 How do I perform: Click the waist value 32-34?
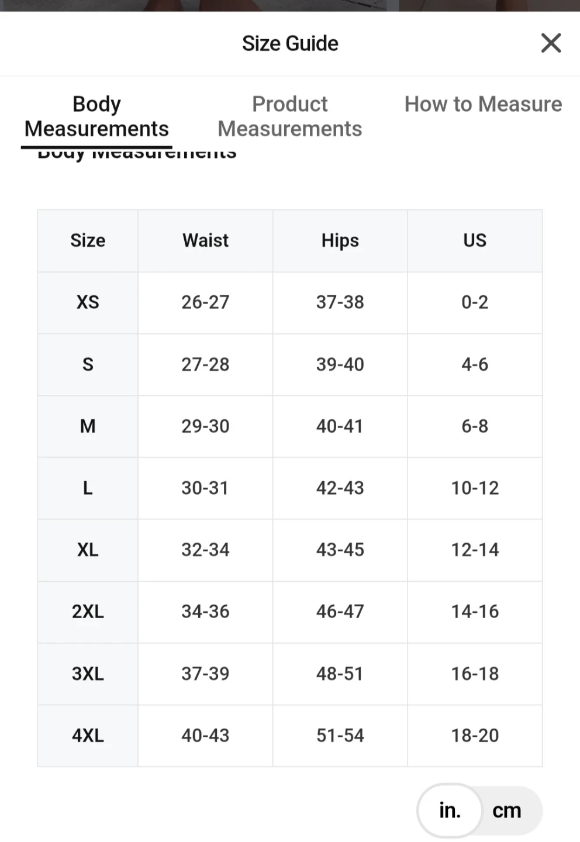click(x=205, y=550)
